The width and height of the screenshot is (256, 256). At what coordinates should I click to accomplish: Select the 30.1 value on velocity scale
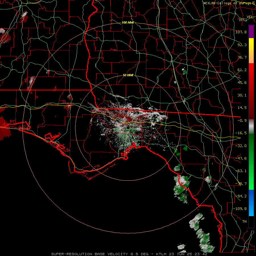[x=242, y=95]
